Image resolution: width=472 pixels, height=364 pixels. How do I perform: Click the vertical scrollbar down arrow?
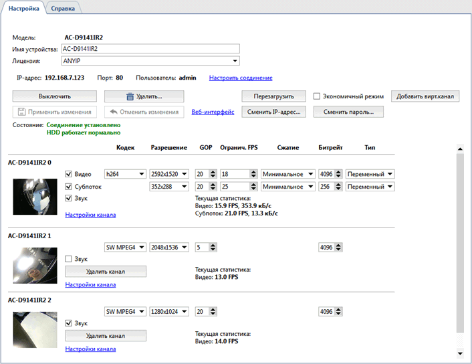[x=459, y=353]
